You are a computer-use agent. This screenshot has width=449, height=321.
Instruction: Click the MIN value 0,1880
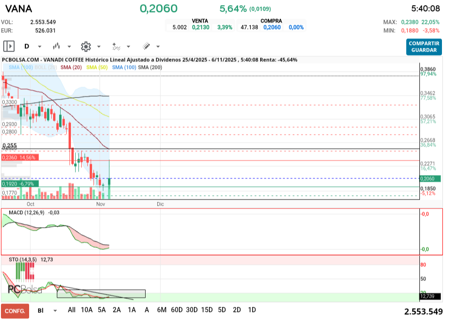pyautogui.click(x=410, y=31)
